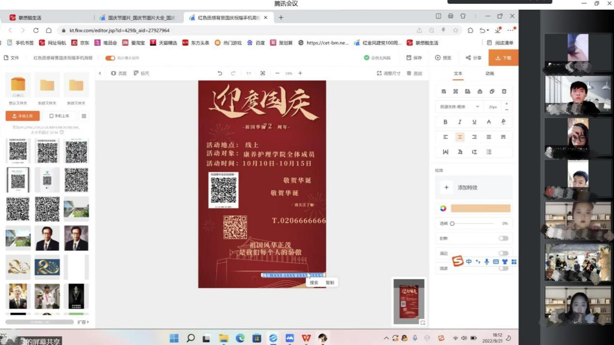Collapse the left panel arrow
The width and height of the screenshot is (614, 345).
pyautogui.click(x=100, y=74)
